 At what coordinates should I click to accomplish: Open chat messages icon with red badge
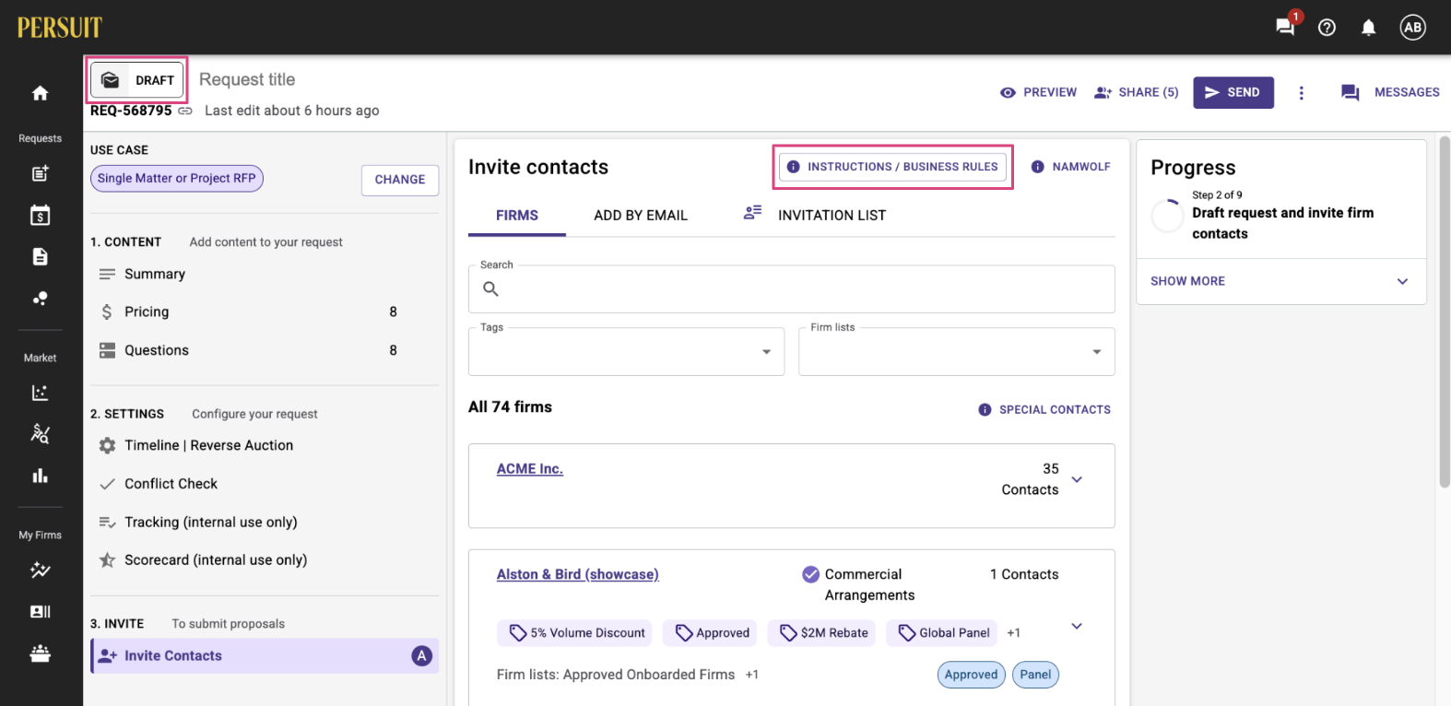point(1285,26)
